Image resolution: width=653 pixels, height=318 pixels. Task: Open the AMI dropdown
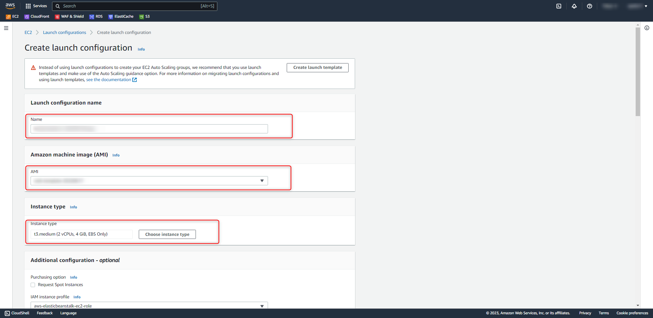[x=149, y=181]
